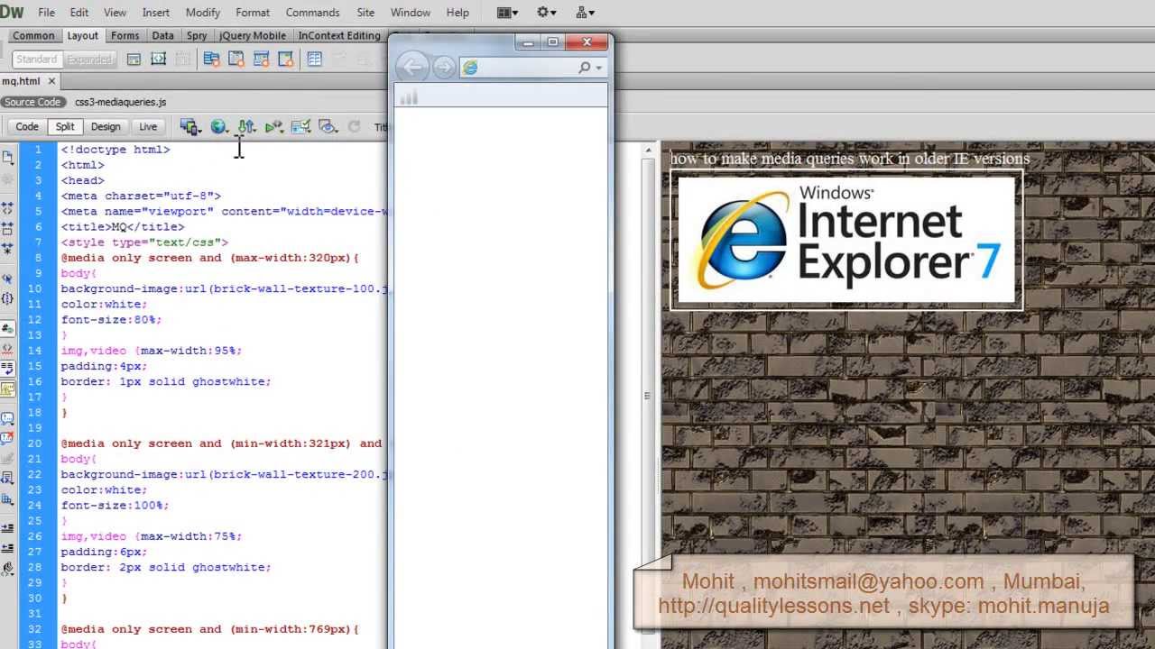Screen dimensions: 1155x649
Task: Click Format Source Code at toolbar bottom
Action: tap(7, 569)
